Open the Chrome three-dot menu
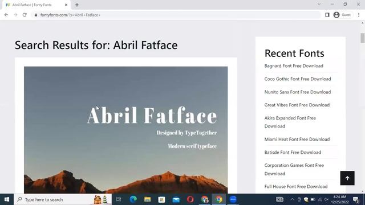The width and height of the screenshot is (365, 205). point(359,15)
